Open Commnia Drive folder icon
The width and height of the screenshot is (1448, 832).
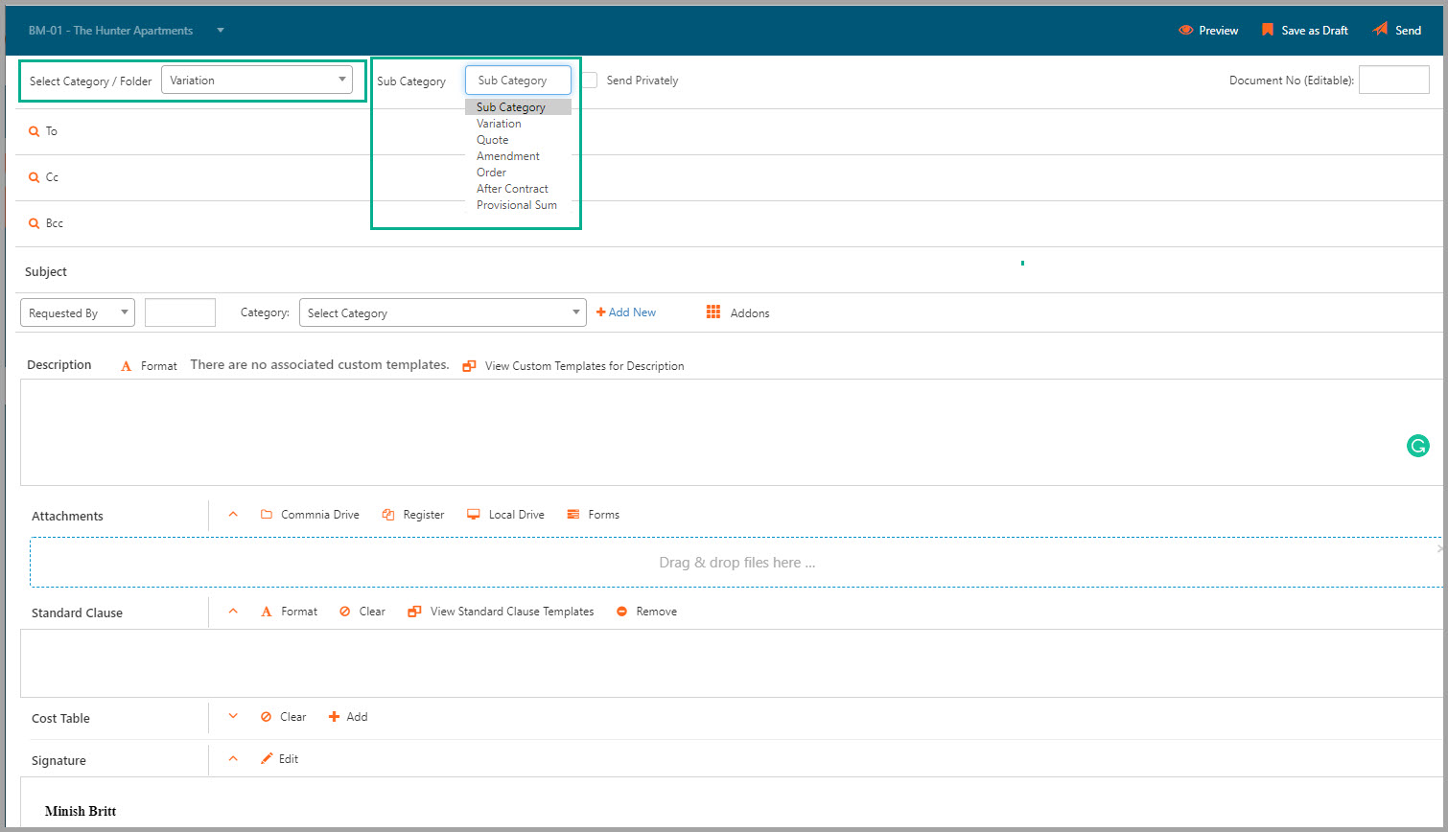(x=267, y=515)
